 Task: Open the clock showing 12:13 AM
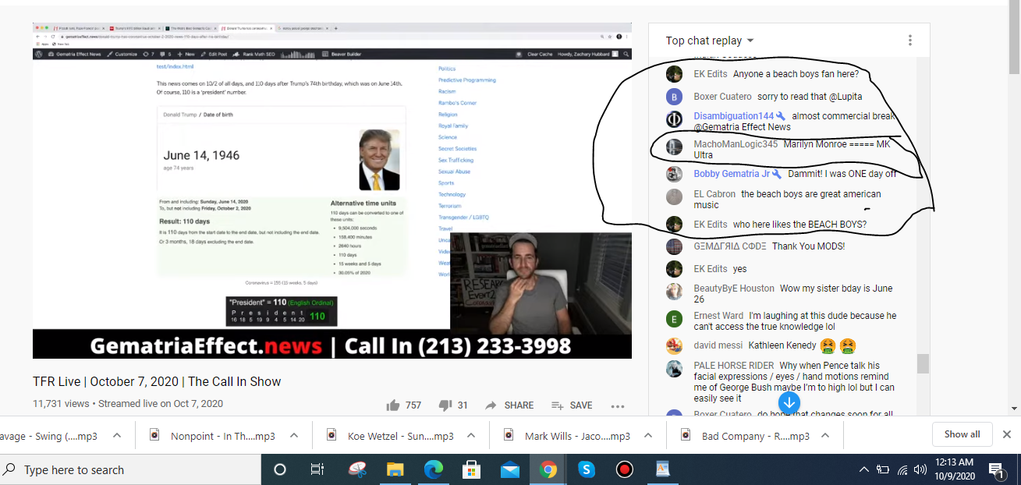[x=956, y=469]
